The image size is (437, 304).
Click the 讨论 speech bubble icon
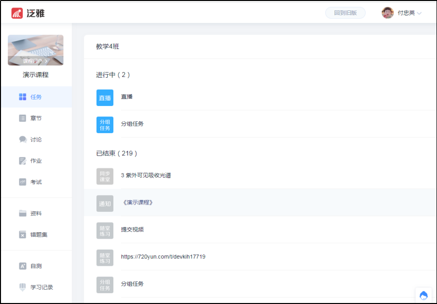tap(22, 140)
